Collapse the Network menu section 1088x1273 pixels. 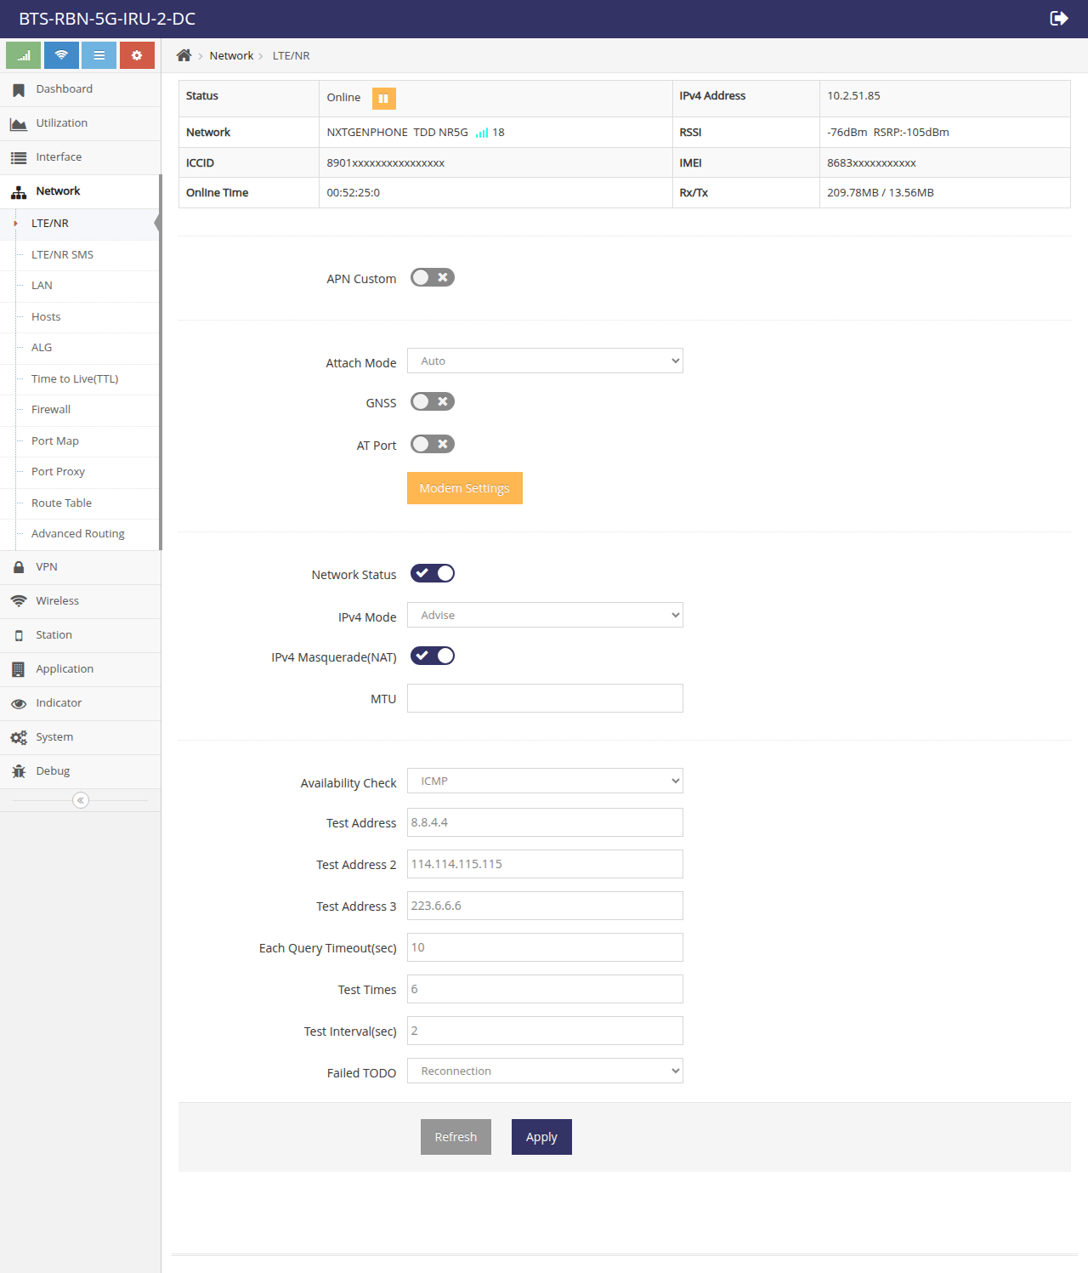point(80,191)
